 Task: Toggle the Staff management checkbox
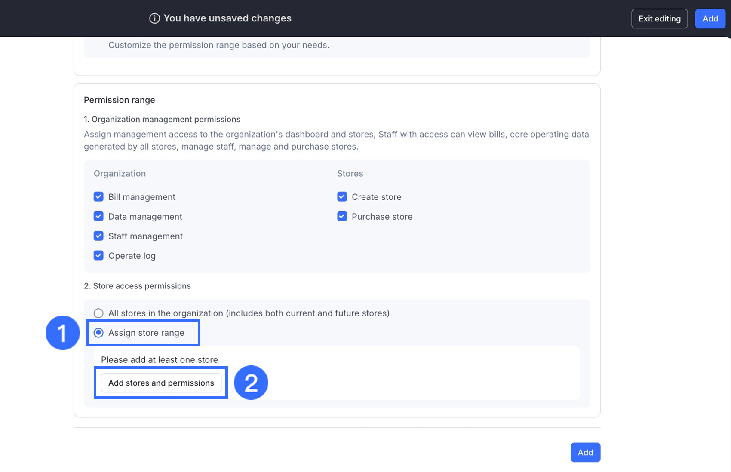click(98, 236)
